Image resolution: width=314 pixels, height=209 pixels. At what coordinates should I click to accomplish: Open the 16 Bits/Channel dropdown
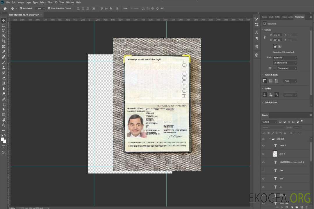point(285,63)
